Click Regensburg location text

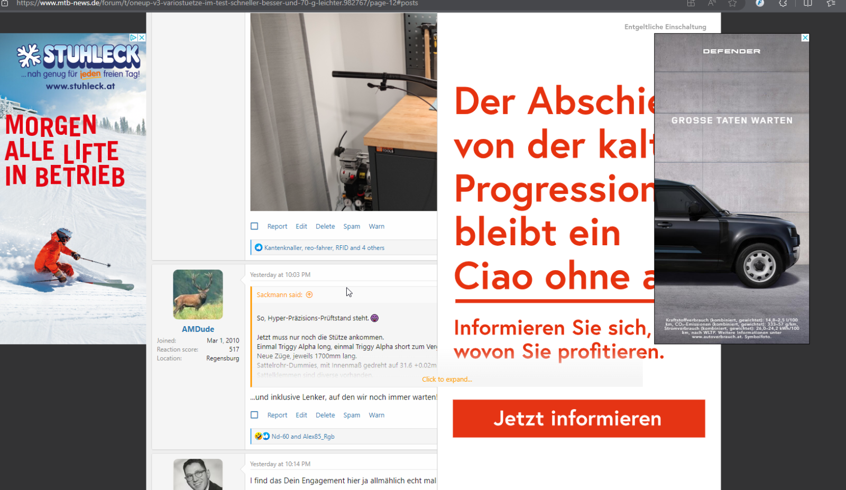click(x=223, y=358)
